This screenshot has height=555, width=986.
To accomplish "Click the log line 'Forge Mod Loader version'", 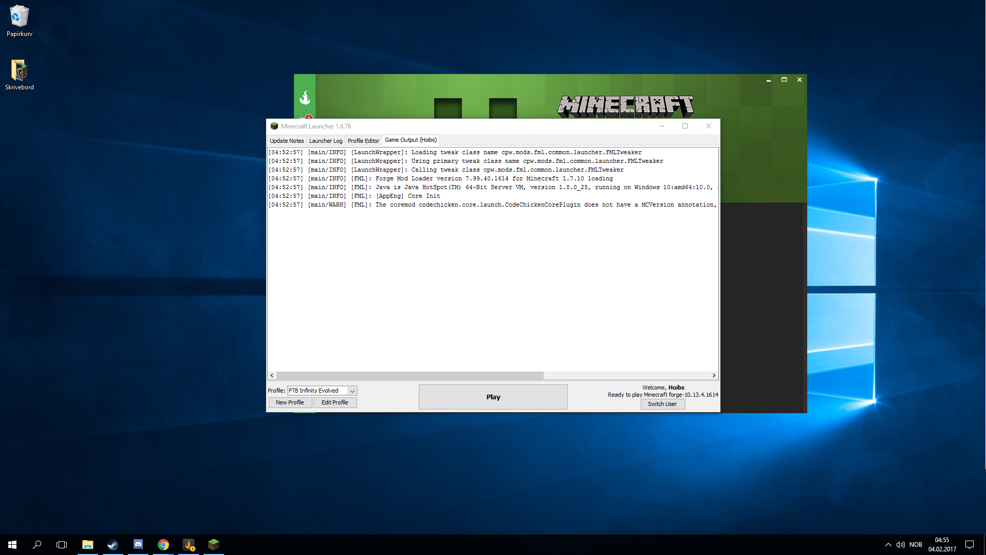I will (440, 178).
